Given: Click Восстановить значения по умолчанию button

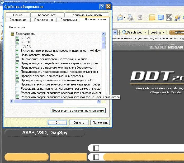Looking at the screenshot, I should click(x=78, y=111).
